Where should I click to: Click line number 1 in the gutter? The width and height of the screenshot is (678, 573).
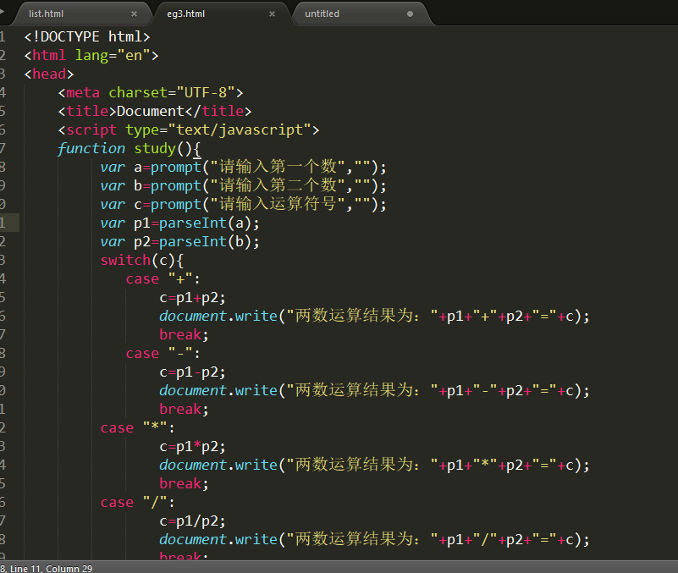3,36
